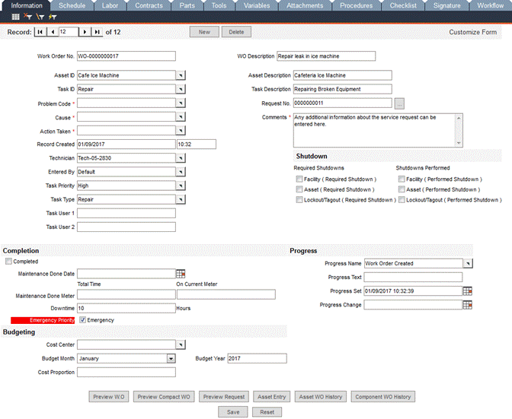Image resolution: width=512 pixels, height=419 pixels.
Task: Click the clear filter icon with red X
Action: [27, 16]
